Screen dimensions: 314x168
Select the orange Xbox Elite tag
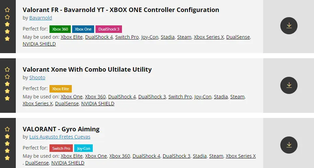(60, 89)
